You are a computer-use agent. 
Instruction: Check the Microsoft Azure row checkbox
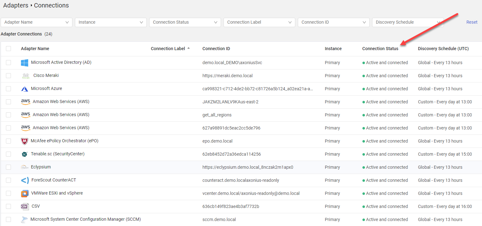coord(8,89)
